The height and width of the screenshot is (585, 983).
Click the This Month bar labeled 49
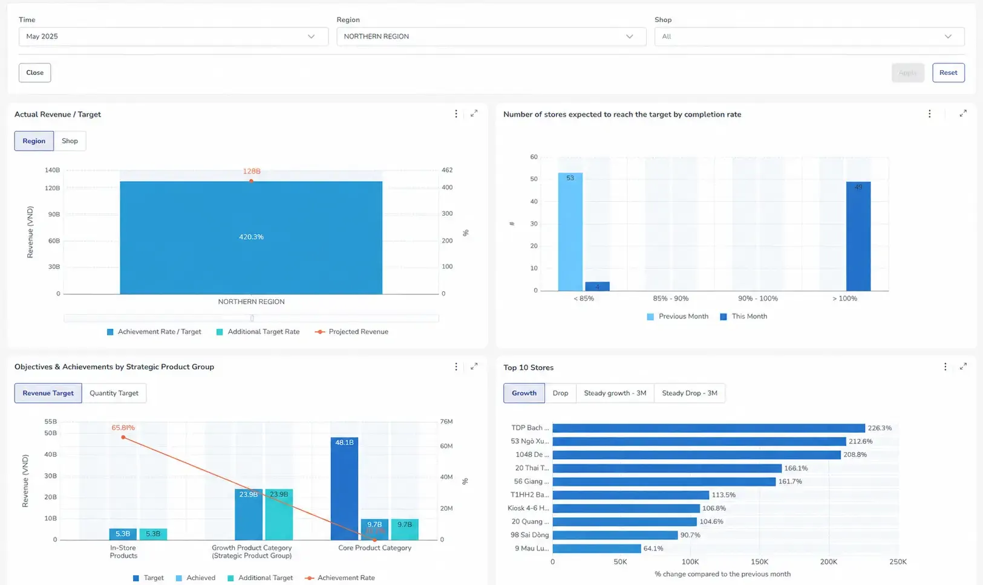click(858, 236)
